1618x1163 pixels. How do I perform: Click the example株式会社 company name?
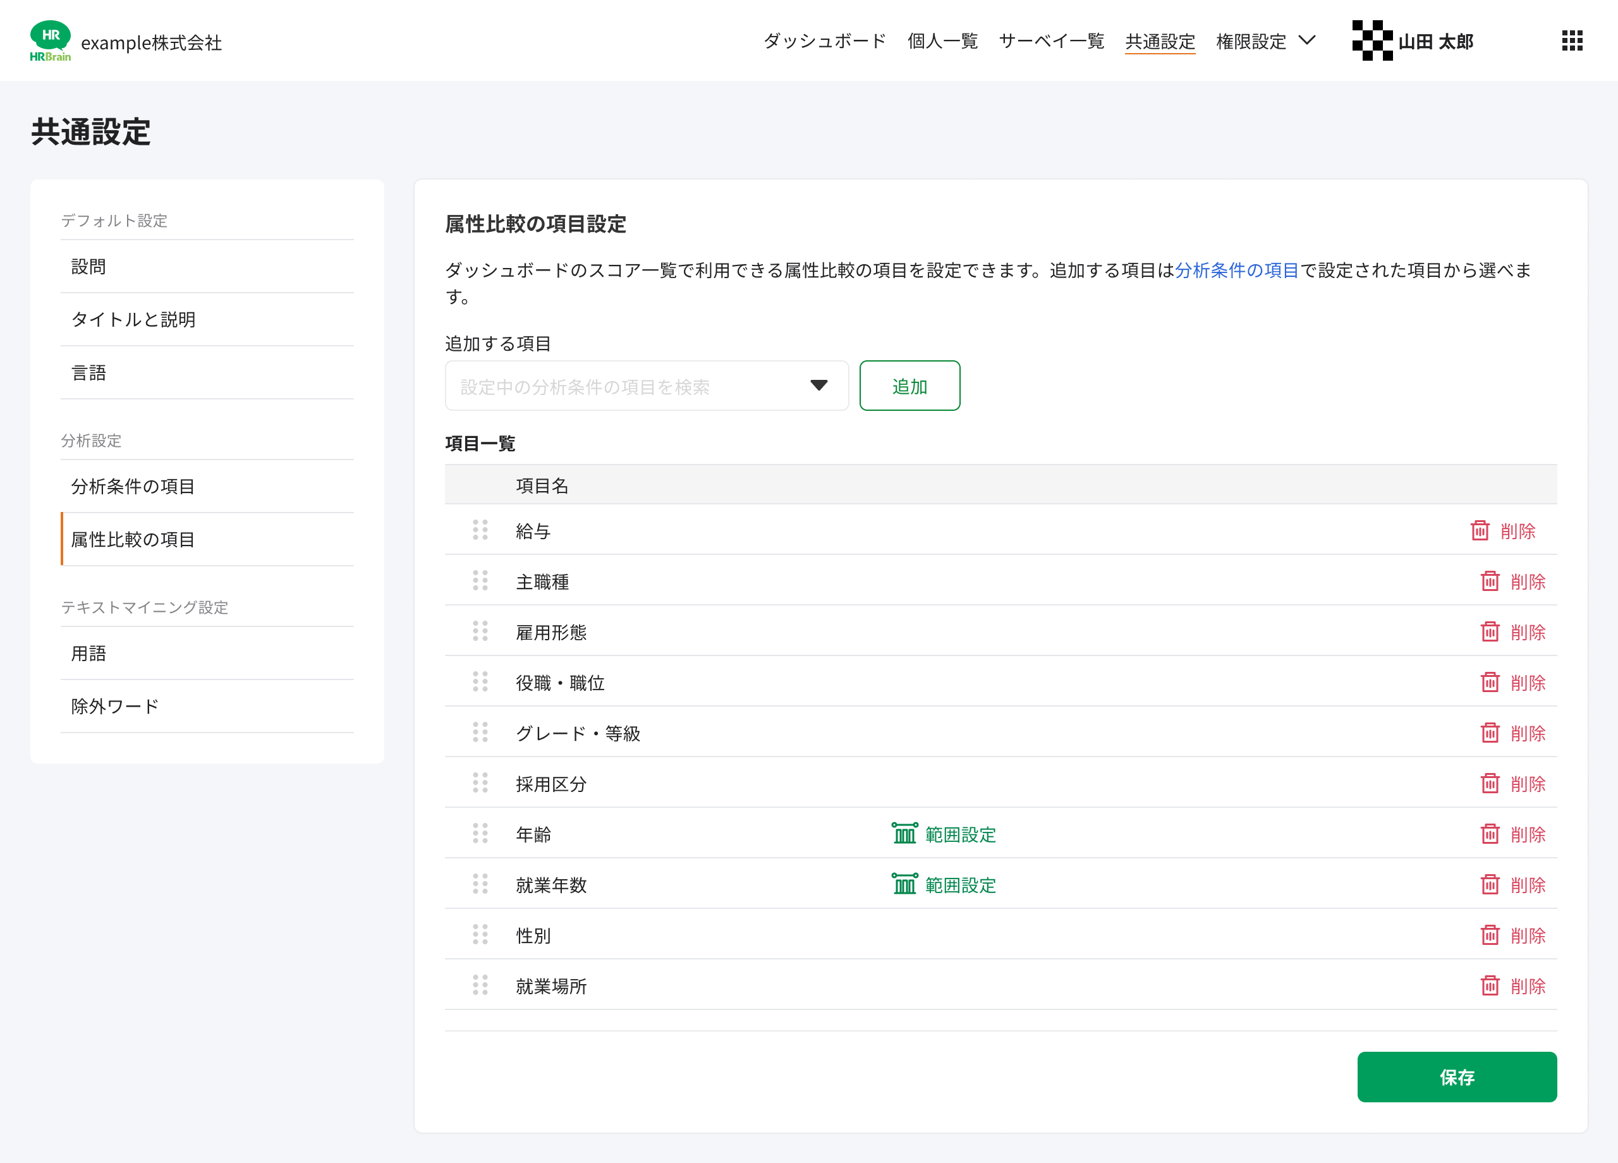(151, 42)
